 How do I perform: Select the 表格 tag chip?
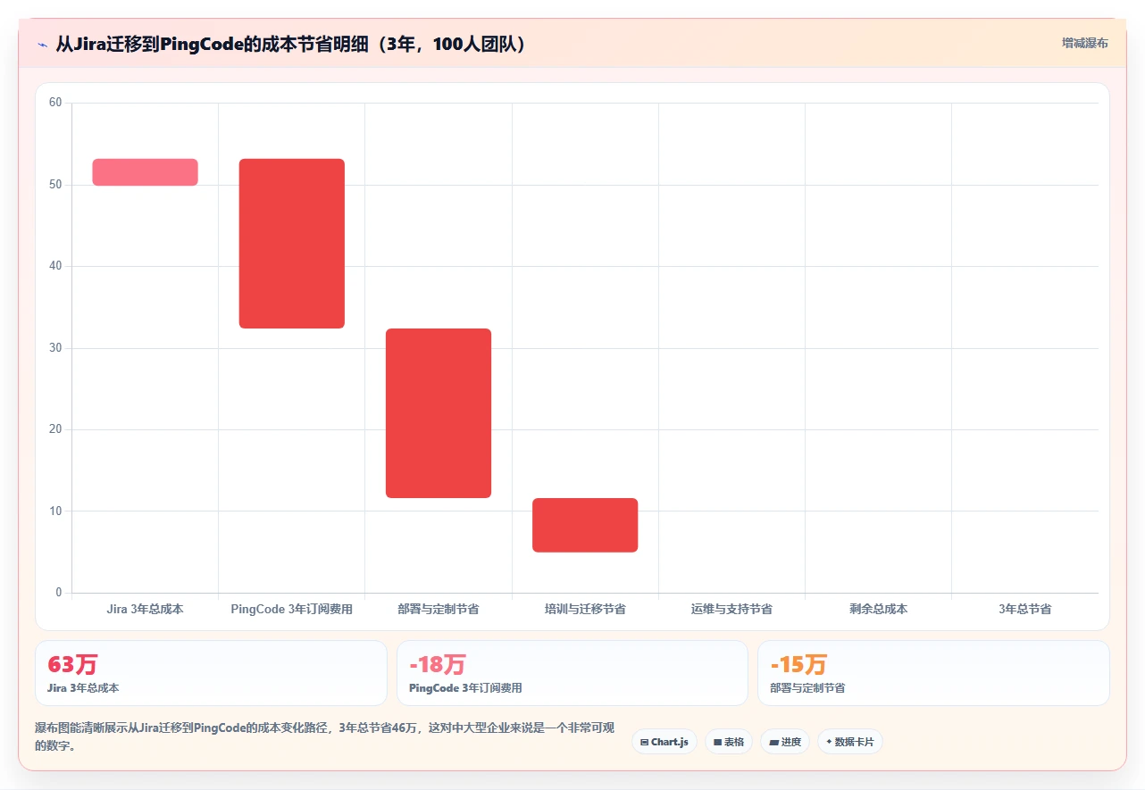tap(729, 742)
